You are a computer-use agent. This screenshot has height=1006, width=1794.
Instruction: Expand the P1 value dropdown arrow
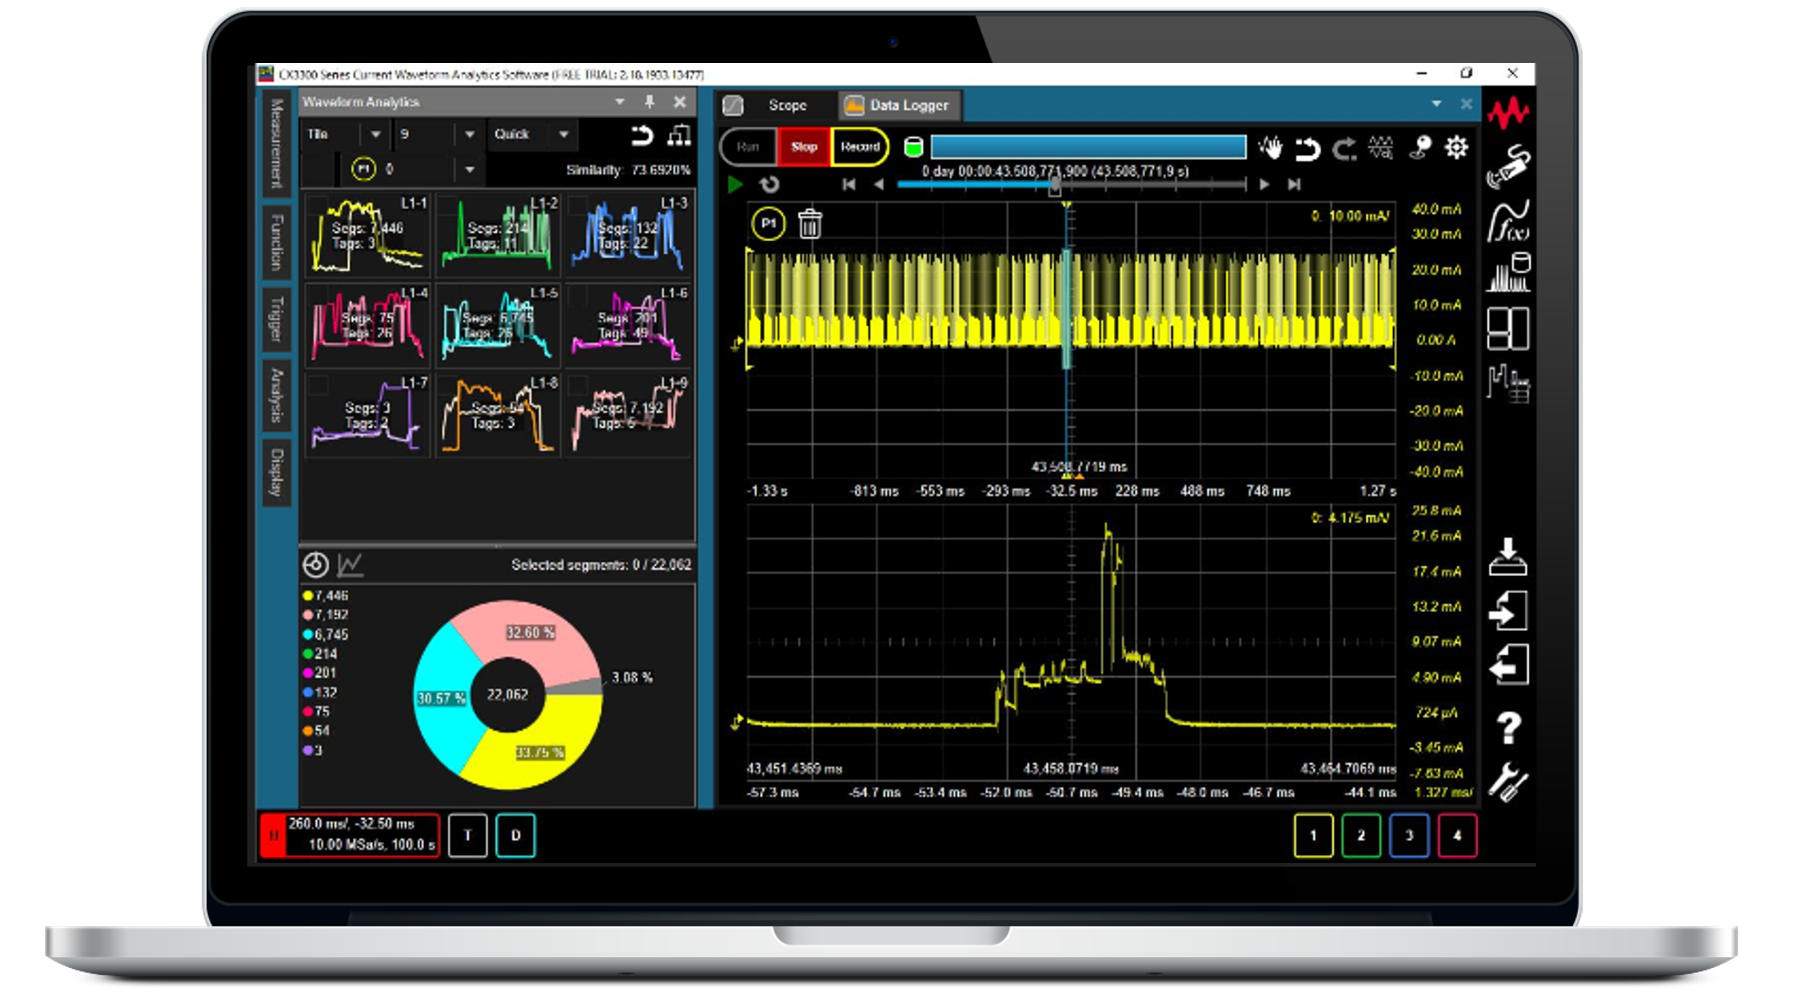[469, 169]
